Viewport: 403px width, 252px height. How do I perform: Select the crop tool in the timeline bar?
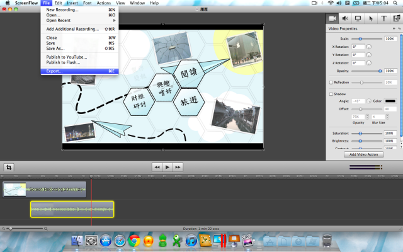tap(9, 168)
